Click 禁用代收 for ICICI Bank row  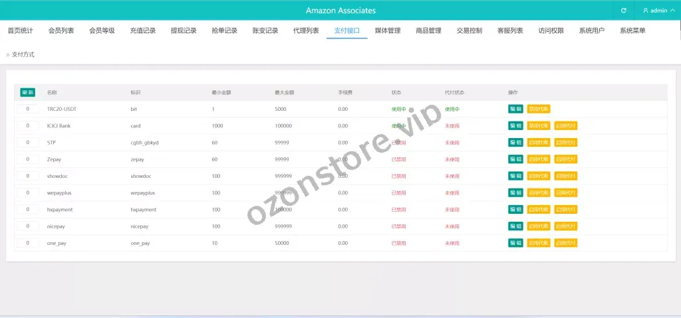tap(539, 125)
